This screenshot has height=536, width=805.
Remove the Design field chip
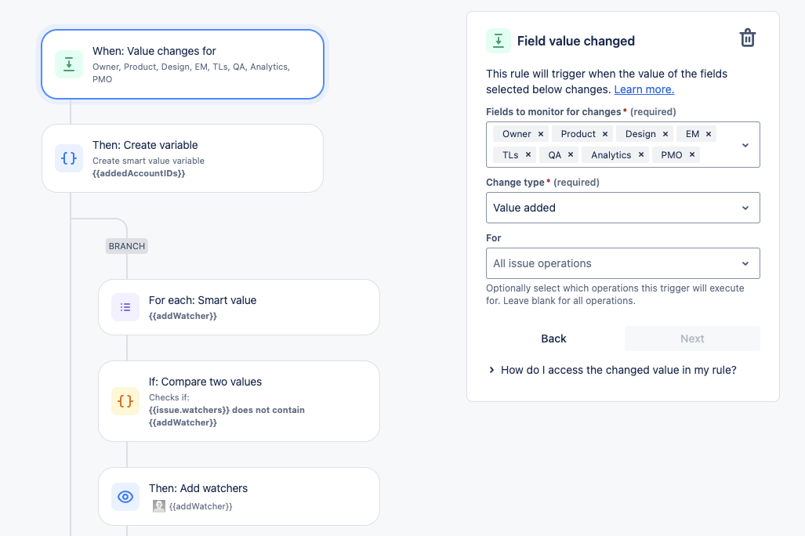[665, 134]
